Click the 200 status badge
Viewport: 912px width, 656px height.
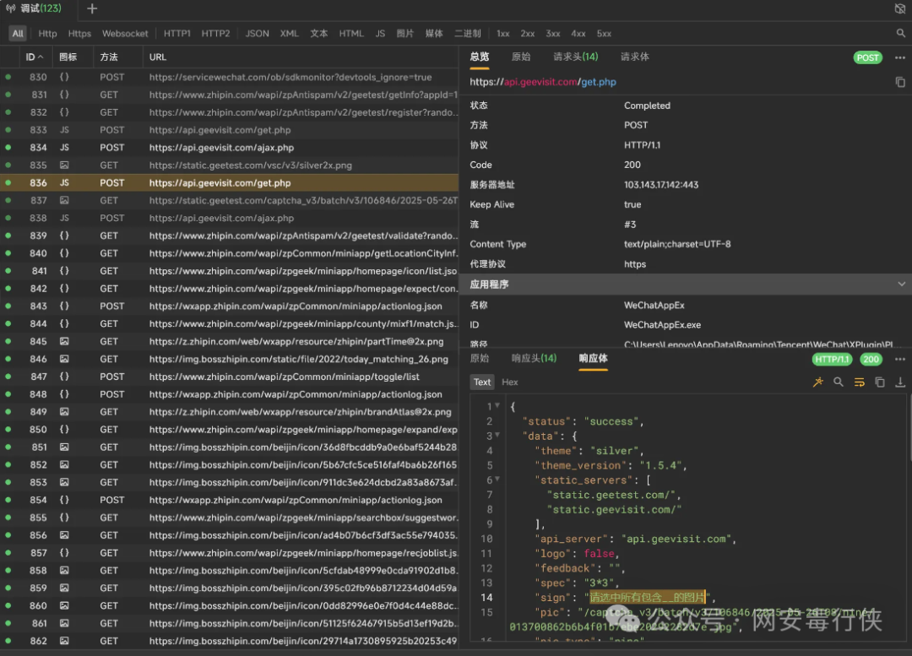tap(871, 360)
